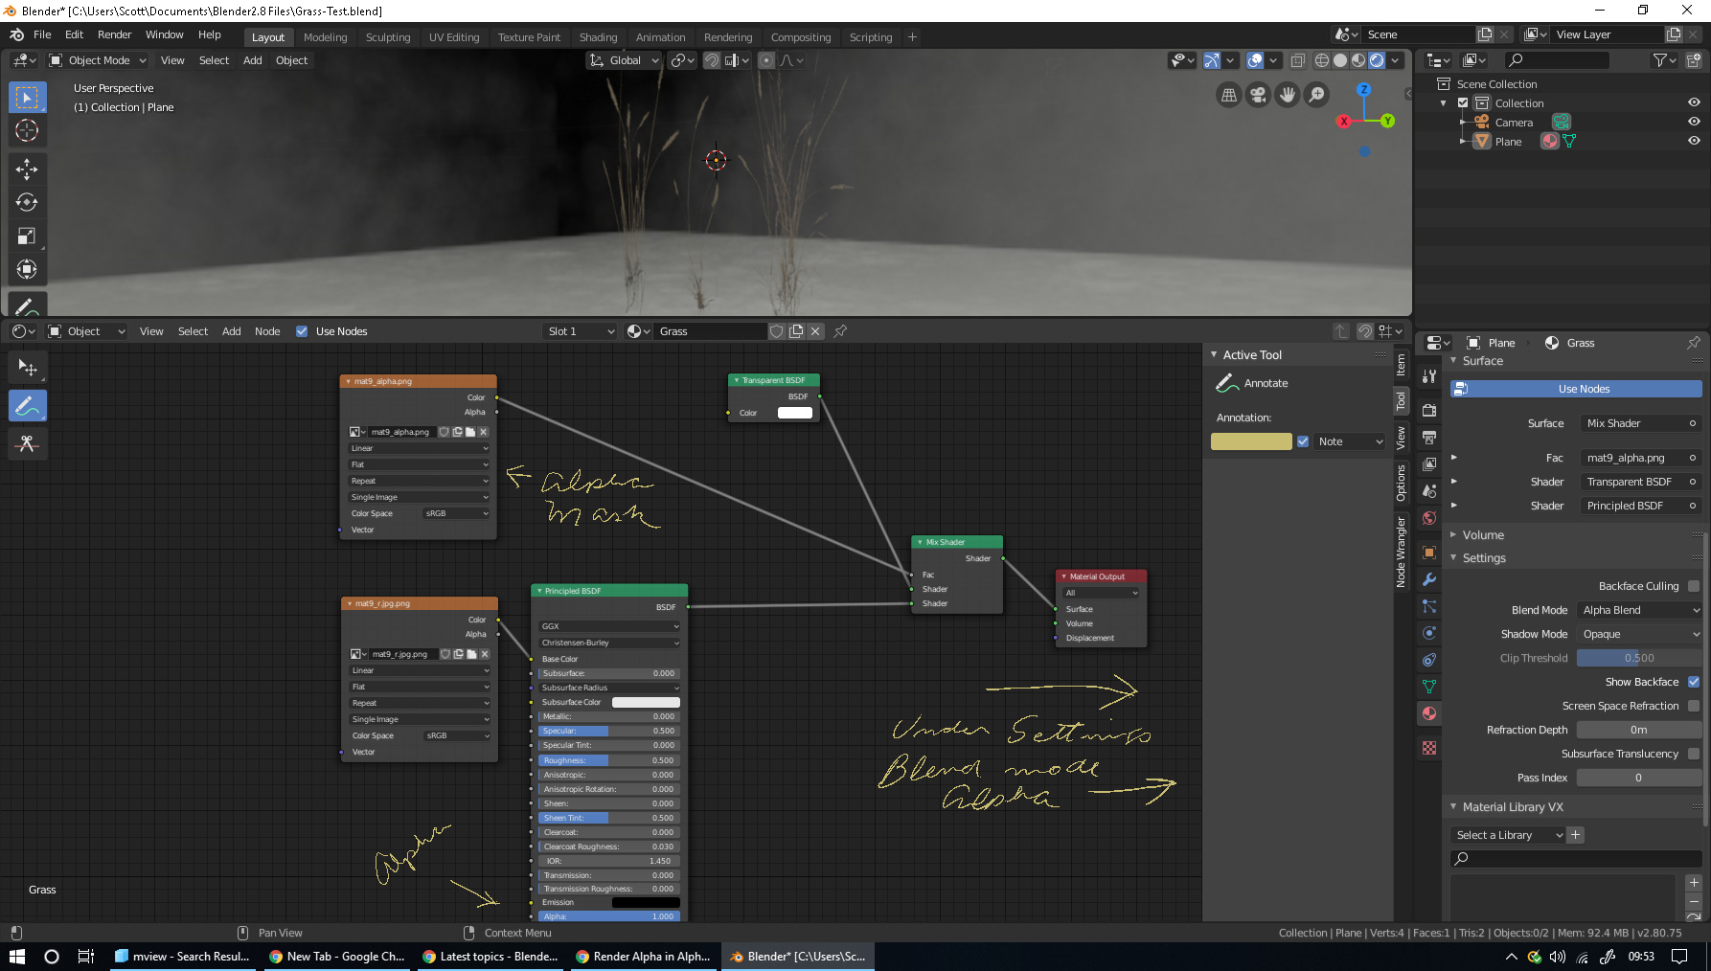Image resolution: width=1711 pixels, height=971 pixels.
Task: Open the Render menu
Action: tap(115, 34)
